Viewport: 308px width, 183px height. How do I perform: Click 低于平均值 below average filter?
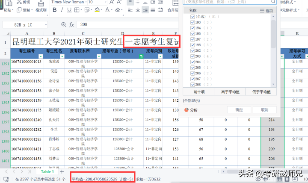coord(261,92)
